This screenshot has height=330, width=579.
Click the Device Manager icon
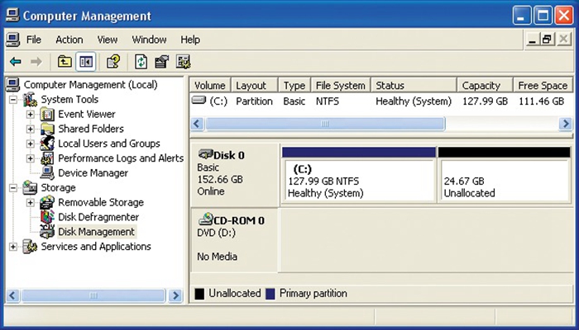[x=47, y=172]
